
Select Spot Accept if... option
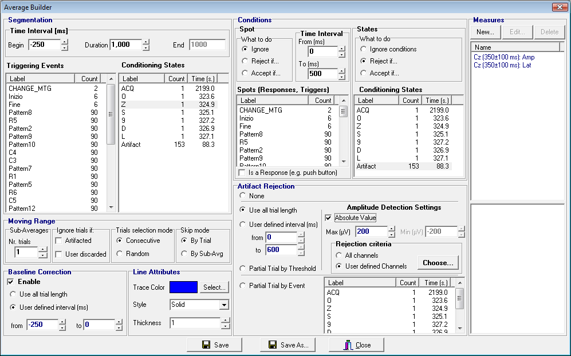[245, 73]
